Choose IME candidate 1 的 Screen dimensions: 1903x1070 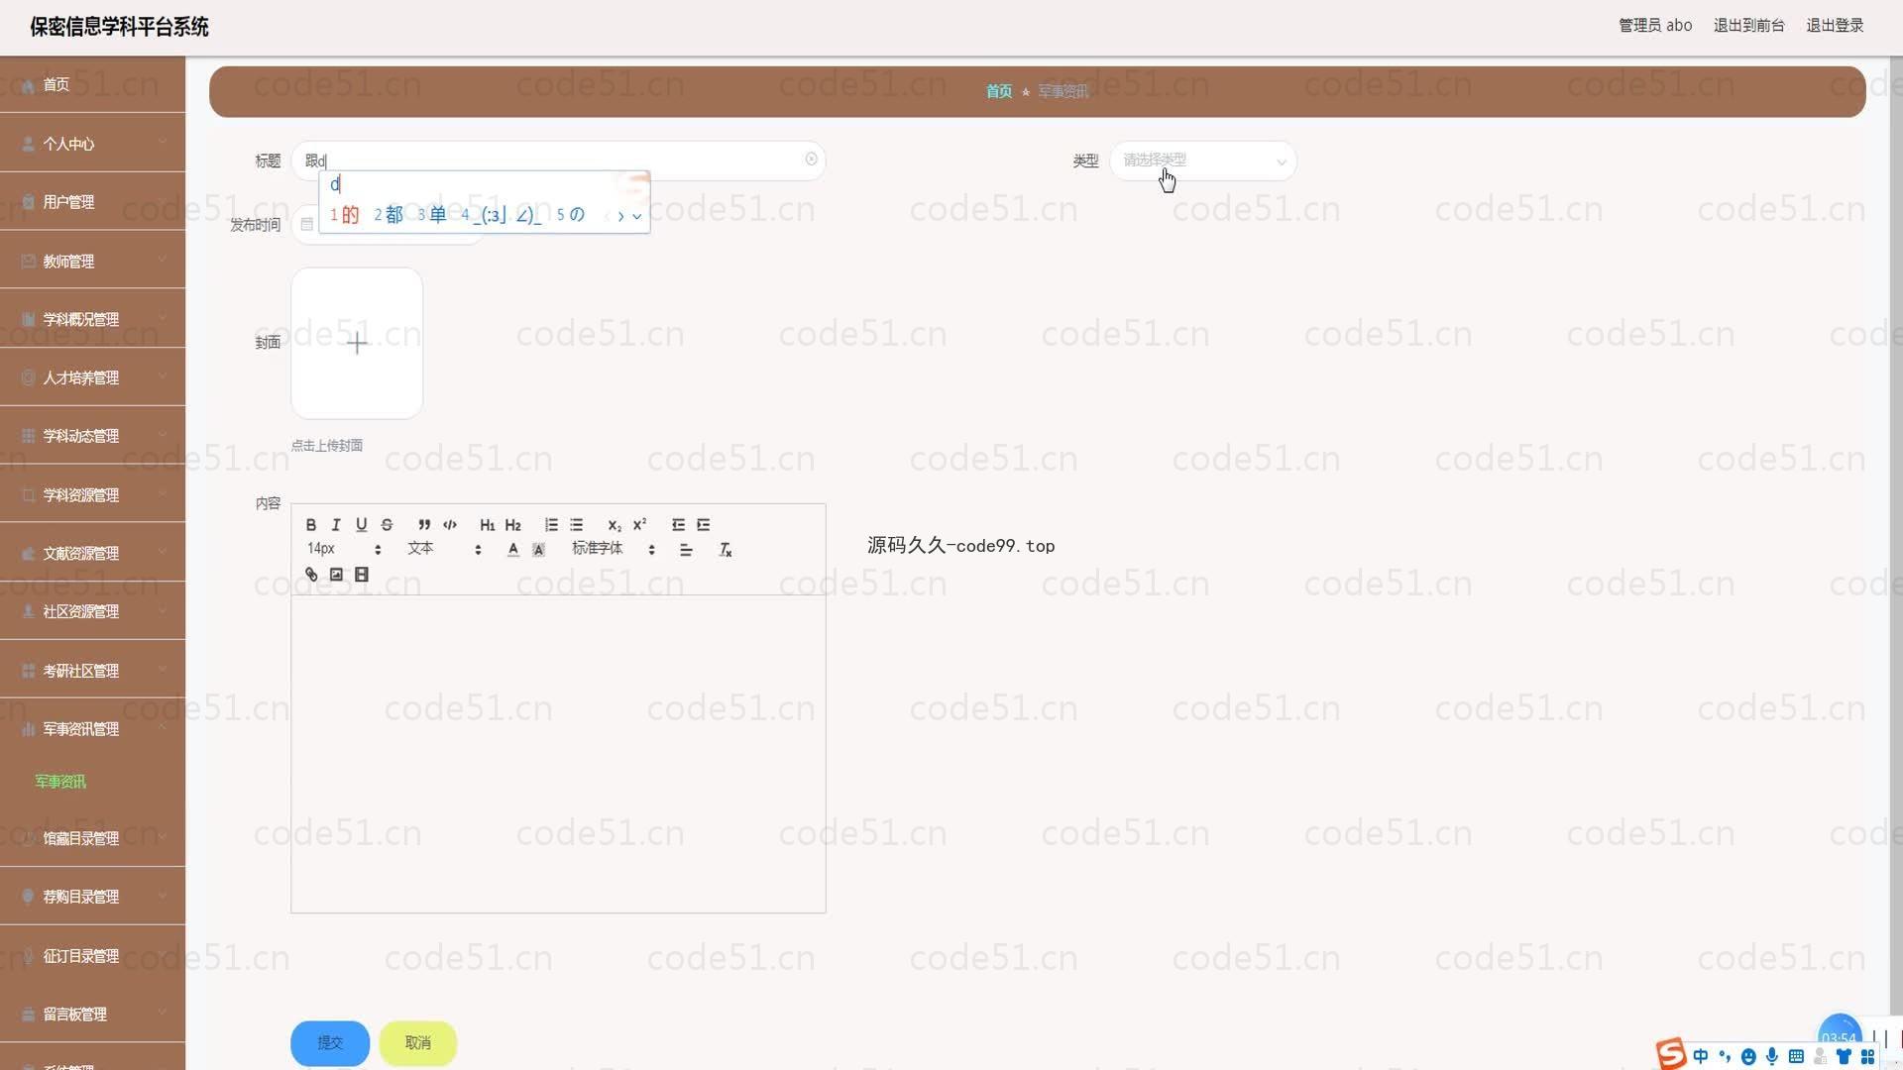tap(344, 215)
